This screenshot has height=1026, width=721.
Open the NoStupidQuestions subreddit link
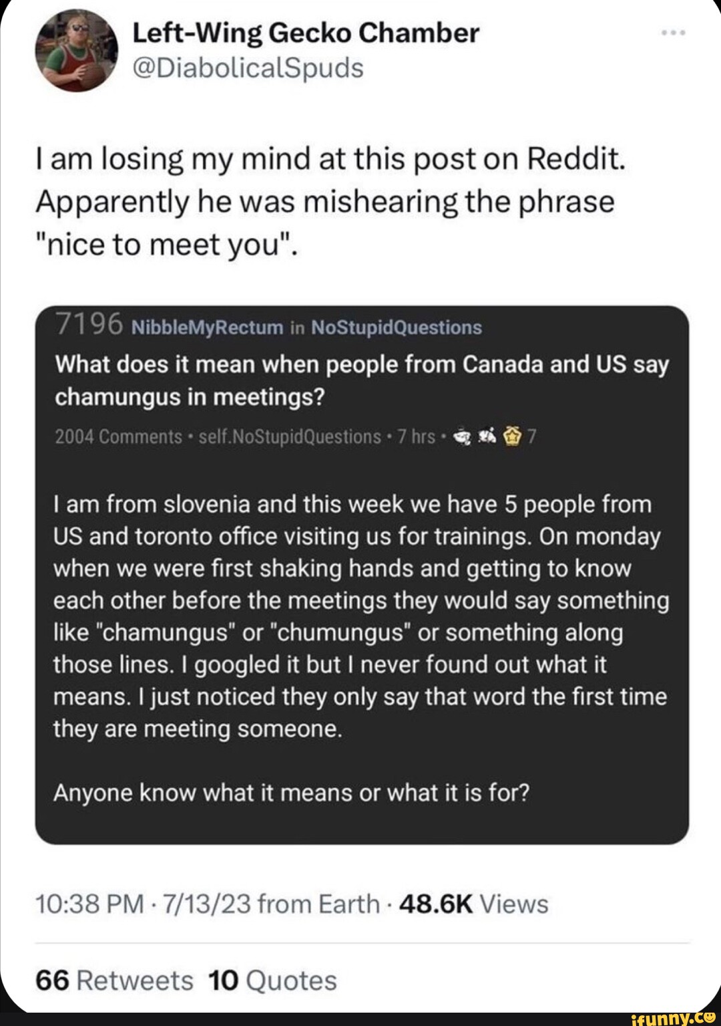397,328
